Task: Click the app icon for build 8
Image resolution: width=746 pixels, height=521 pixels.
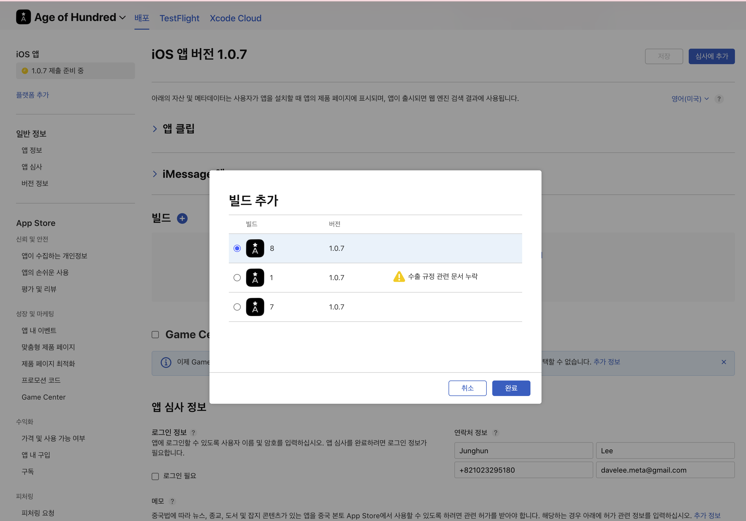Action: pyautogui.click(x=255, y=248)
